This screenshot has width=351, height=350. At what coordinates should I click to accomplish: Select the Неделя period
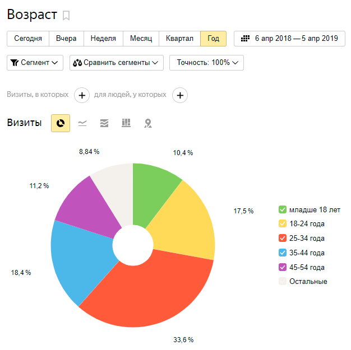click(x=103, y=39)
